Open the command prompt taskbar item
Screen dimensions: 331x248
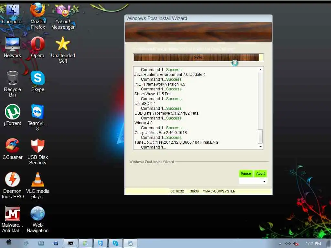pyautogui.click(x=71, y=243)
